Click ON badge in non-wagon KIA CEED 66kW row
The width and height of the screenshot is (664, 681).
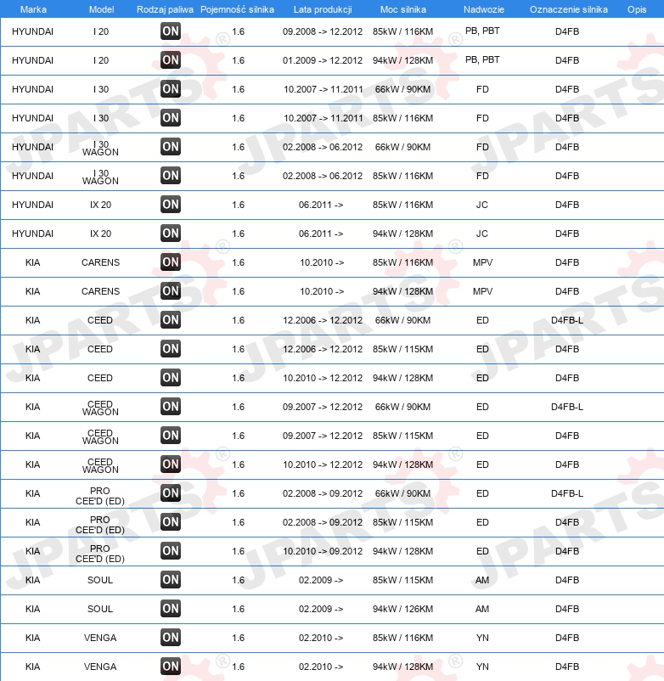(170, 320)
